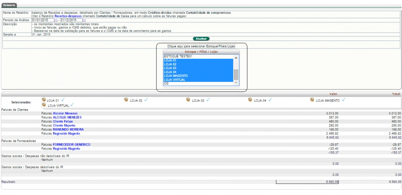Select LOJA 04 in the store list

(198, 72)
